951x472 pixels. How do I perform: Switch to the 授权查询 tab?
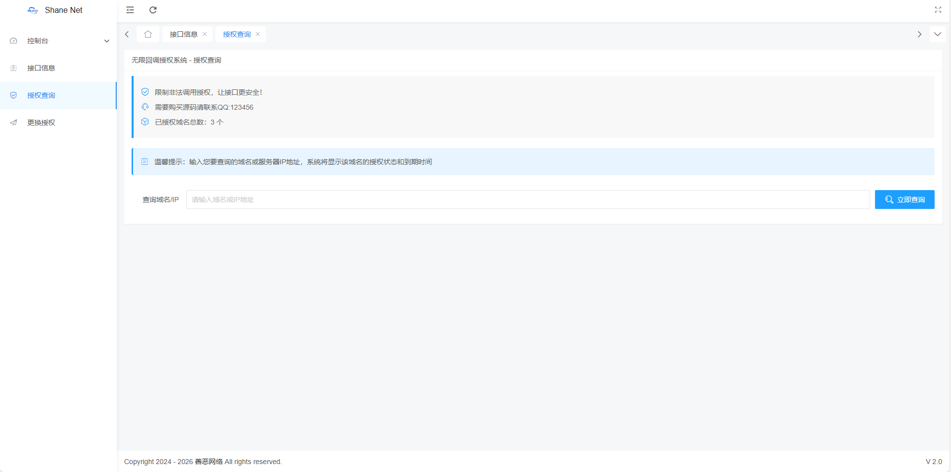tap(236, 34)
